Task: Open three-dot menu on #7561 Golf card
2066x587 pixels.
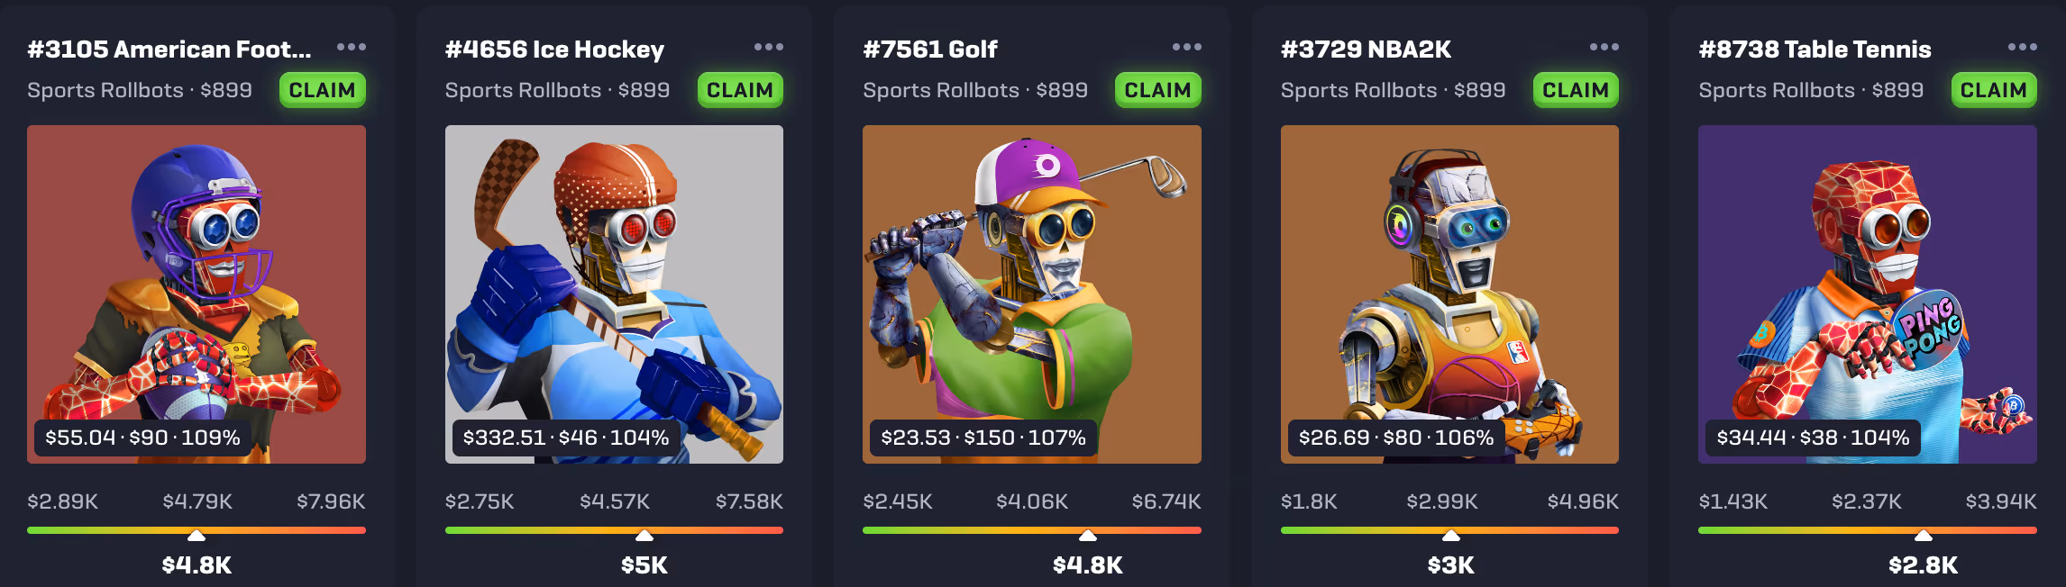Action: [1187, 47]
